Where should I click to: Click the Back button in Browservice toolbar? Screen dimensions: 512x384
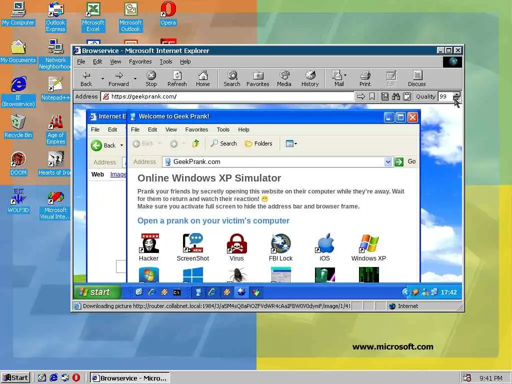pos(86,79)
